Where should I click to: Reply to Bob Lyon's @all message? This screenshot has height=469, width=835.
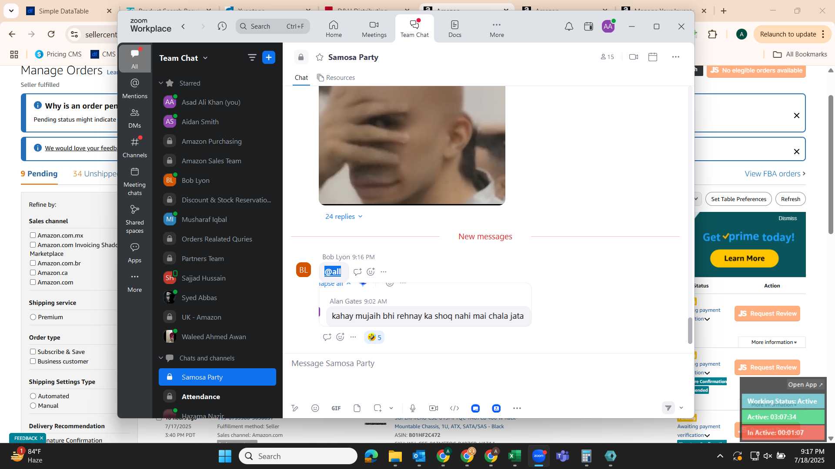357,272
